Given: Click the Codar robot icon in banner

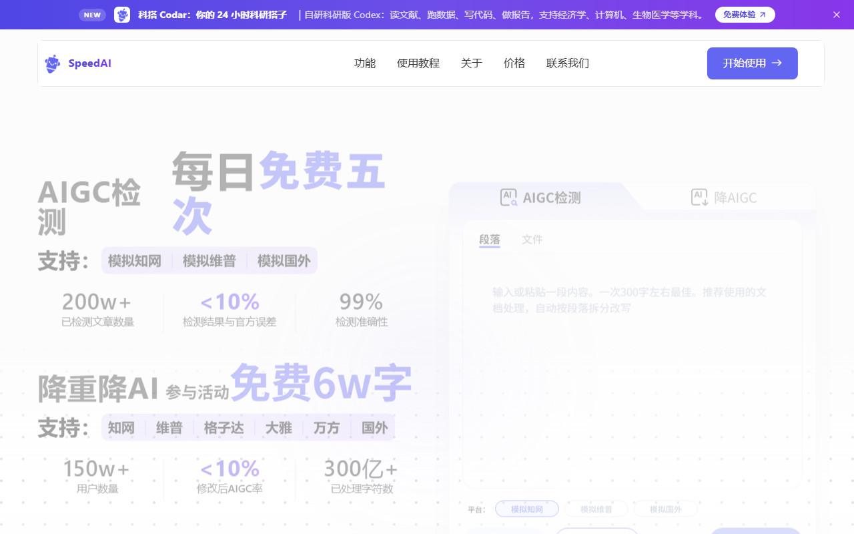Looking at the screenshot, I should 122,15.
